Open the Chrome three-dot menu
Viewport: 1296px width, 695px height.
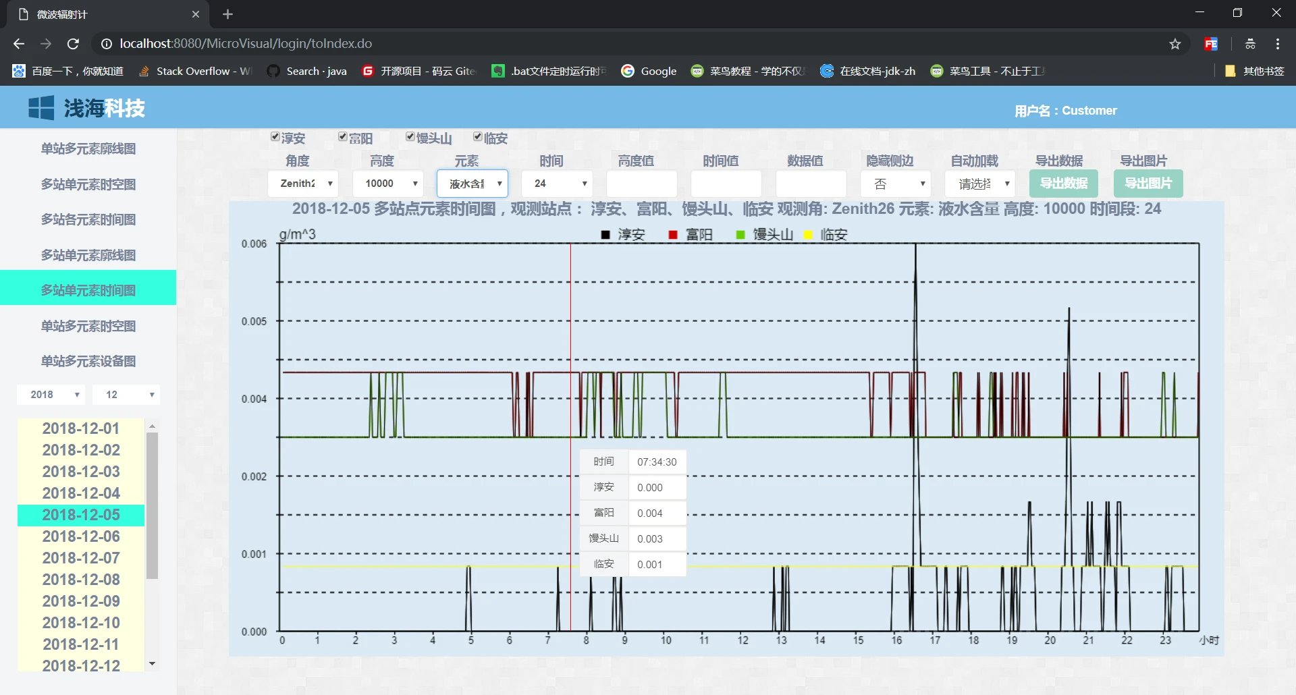(1278, 44)
